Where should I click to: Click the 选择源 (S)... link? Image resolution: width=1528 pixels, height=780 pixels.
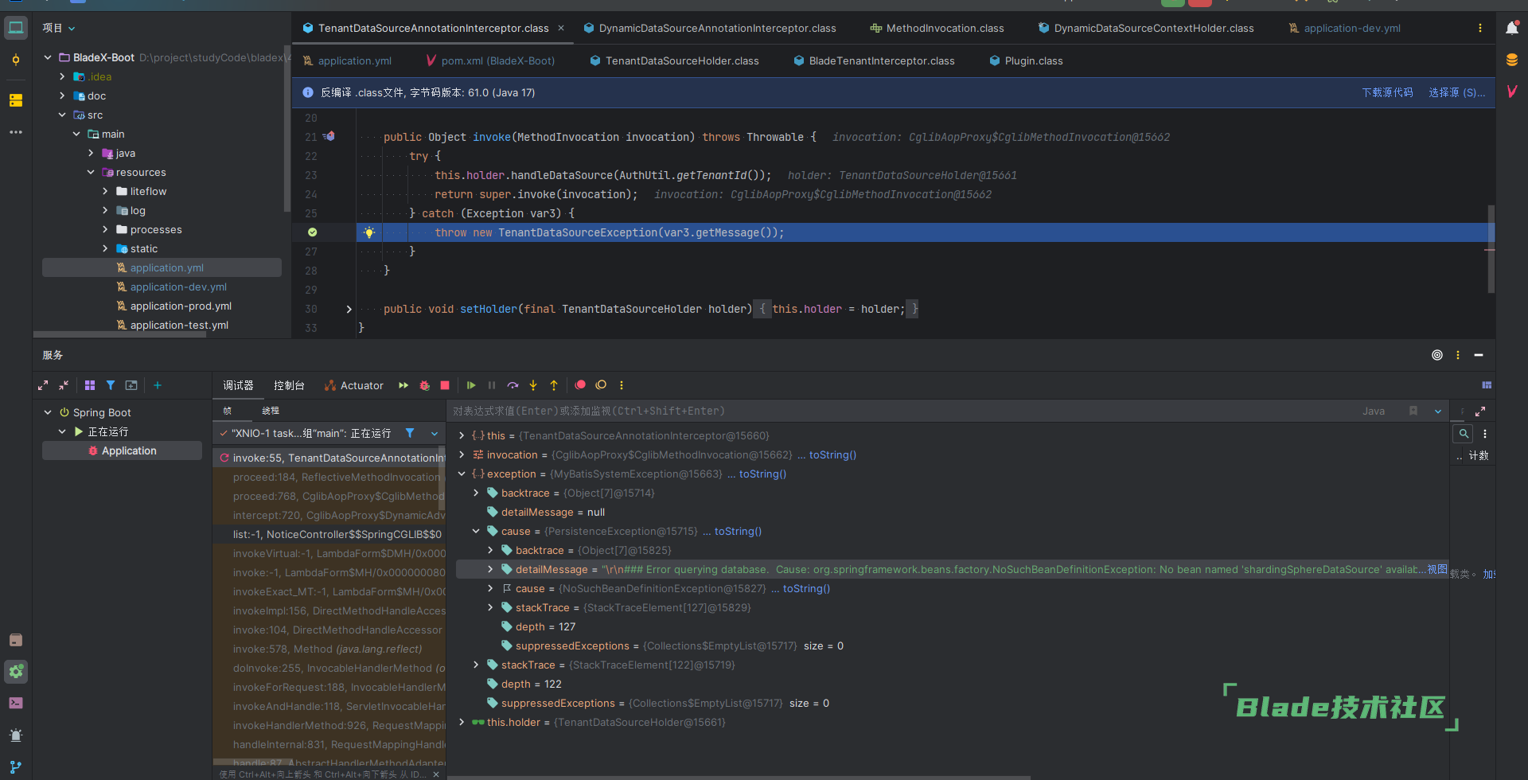tap(1456, 92)
